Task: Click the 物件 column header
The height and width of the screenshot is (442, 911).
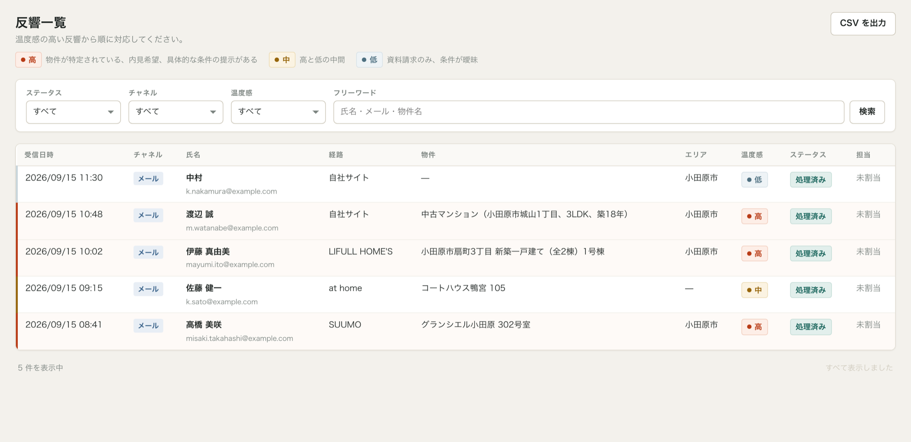Action: coord(428,155)
